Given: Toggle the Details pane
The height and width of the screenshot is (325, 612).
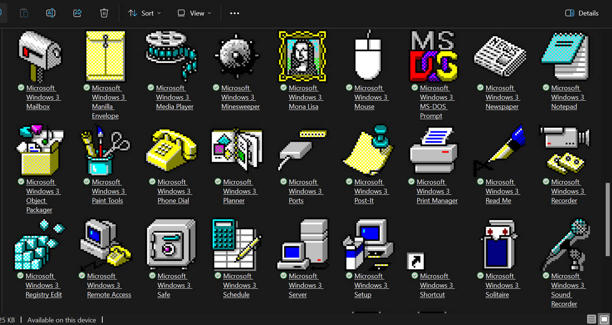Looking at the screenshot, I should point(582,13).
